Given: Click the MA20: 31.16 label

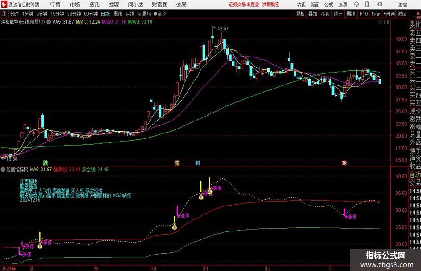Looking at the screenshot, I should tap(114, 22).
